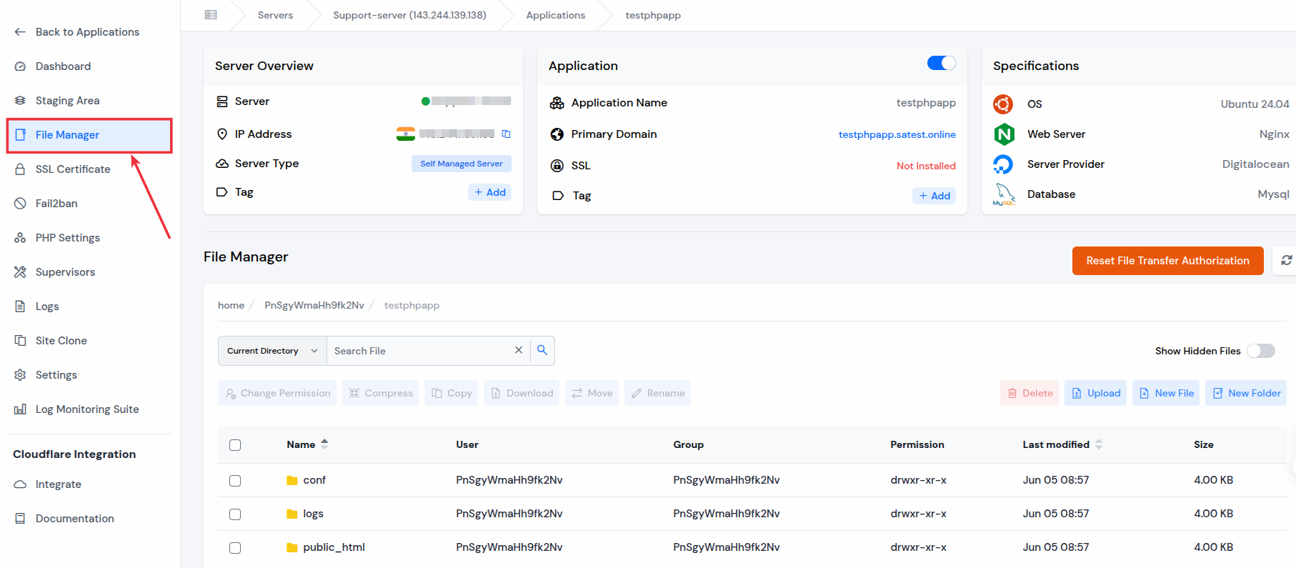Click the Self Managed Server badge
The width and height of the screenshot is (1296, 568).
click(x=462, y=164)
